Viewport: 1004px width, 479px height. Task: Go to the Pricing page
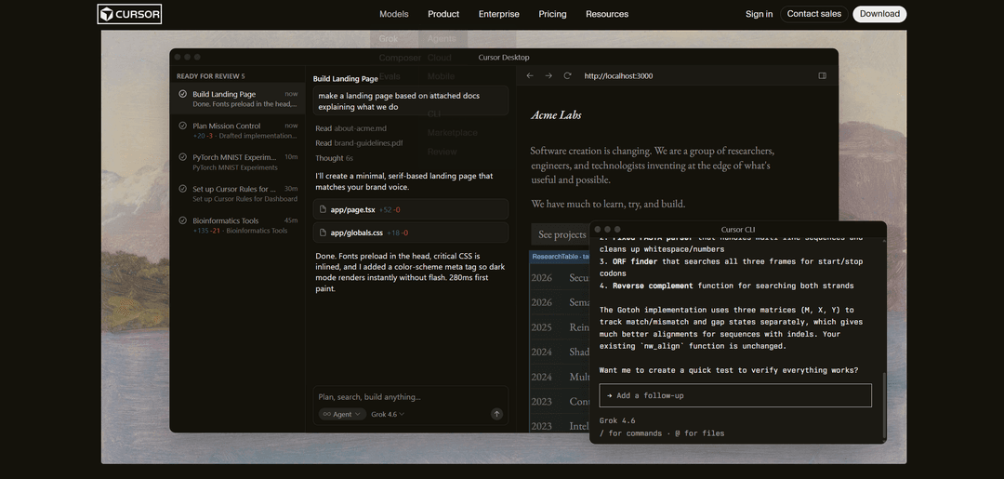[x=552, y=14]
